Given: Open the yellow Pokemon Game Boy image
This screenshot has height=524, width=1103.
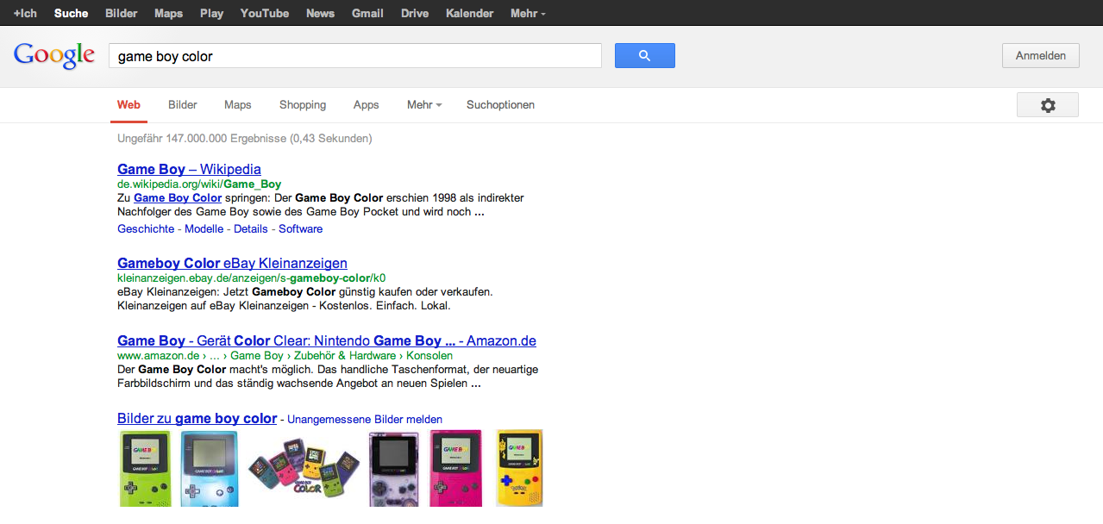Looking at the screenshot, I should tap(519, 468).
